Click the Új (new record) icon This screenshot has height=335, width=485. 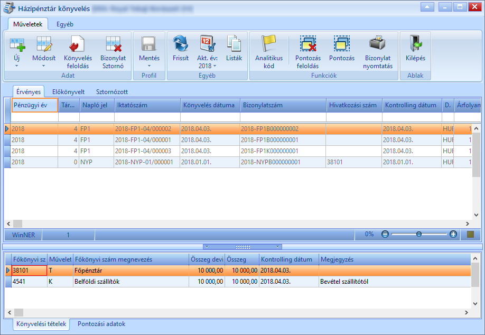[17, 44]
